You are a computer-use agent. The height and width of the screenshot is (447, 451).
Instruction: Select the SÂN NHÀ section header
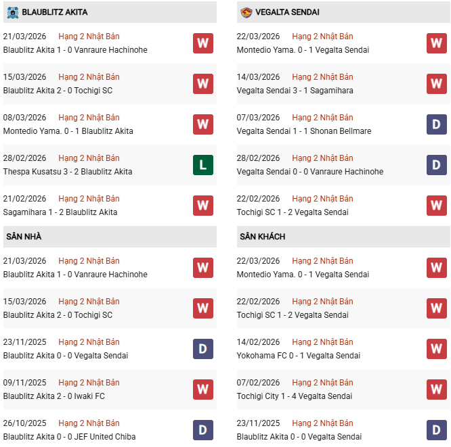24,237
